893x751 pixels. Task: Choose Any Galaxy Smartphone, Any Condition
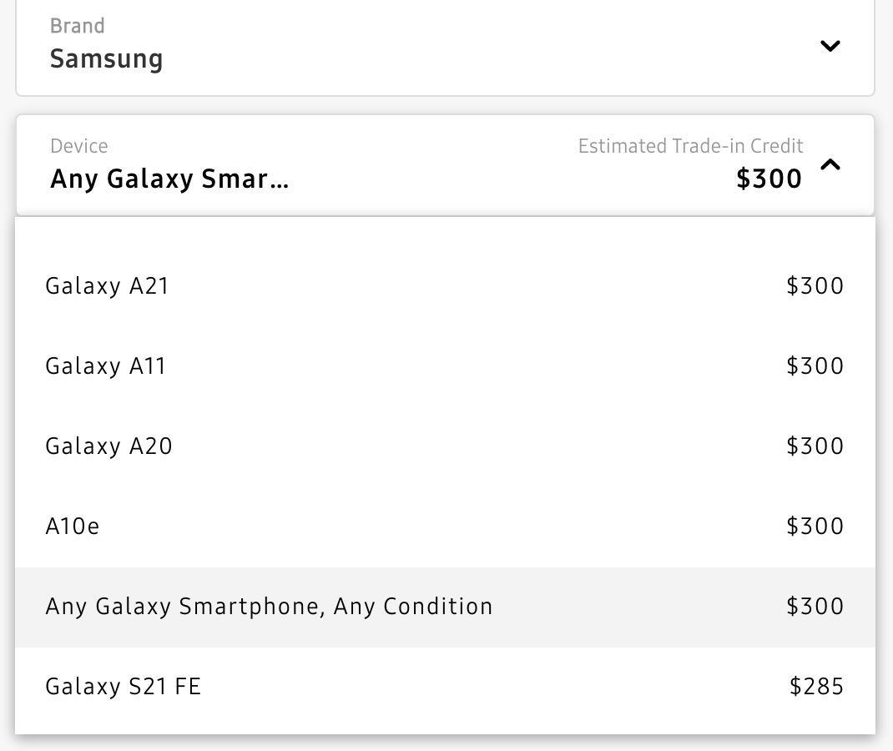[269, 607]
